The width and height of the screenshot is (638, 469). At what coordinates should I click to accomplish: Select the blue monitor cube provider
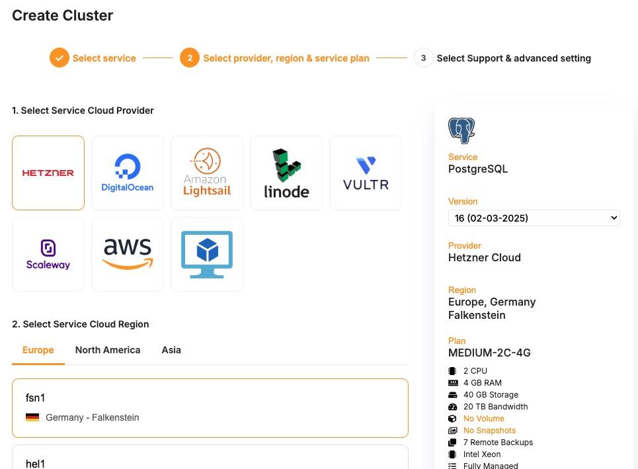click(207, 254)
